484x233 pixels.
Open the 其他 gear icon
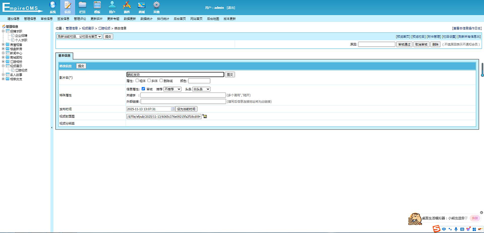pyautogui.click(x=156, y=6)
